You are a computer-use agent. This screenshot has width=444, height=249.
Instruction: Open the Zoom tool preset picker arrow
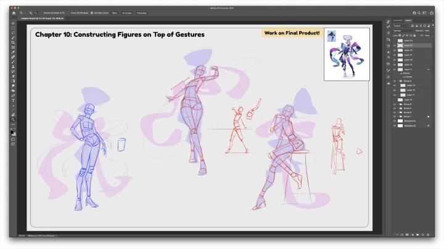[x=25, y=13]
